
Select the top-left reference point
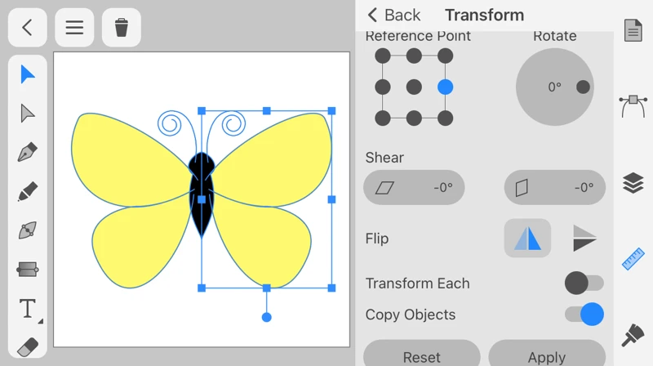point(383,56)
